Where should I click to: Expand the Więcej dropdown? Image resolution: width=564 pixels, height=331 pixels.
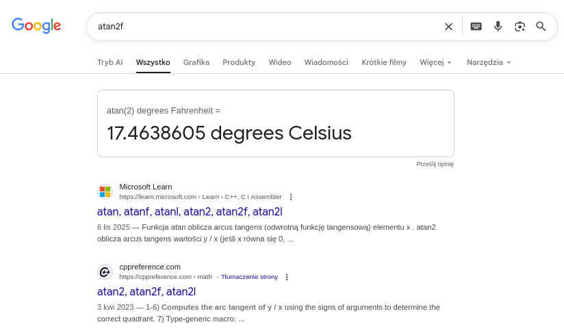(436, 62)
